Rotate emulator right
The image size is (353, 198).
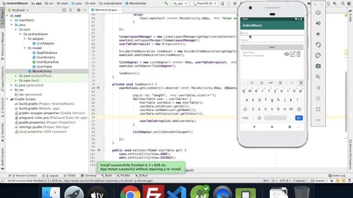click(318, 55)
